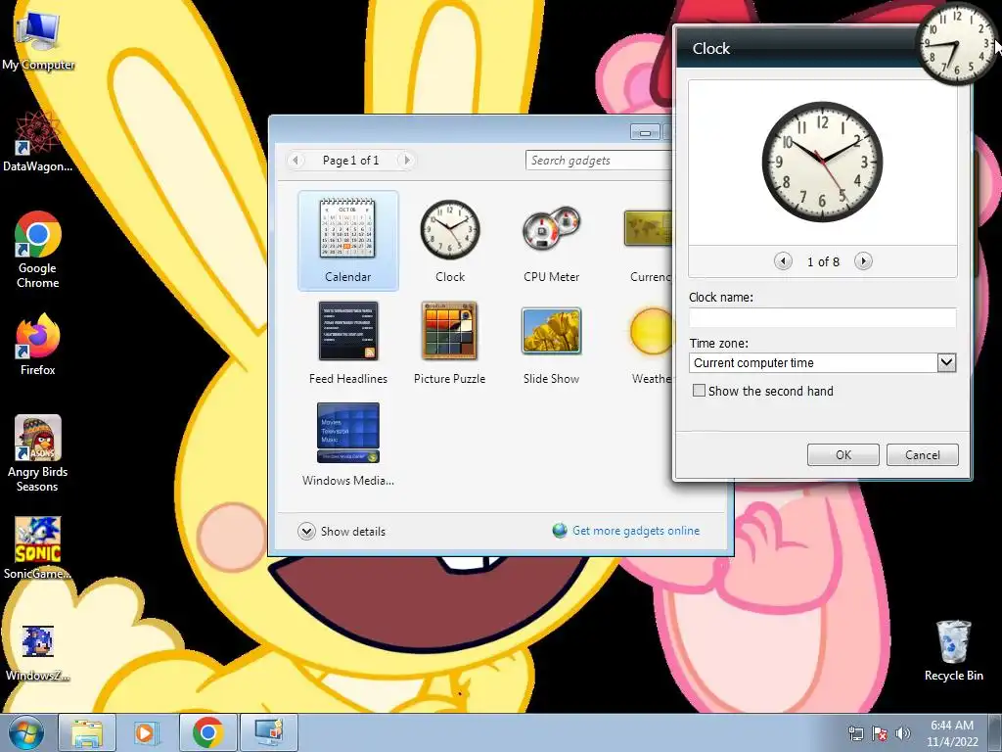Open SonicGame desktop icon

point(37,547)
